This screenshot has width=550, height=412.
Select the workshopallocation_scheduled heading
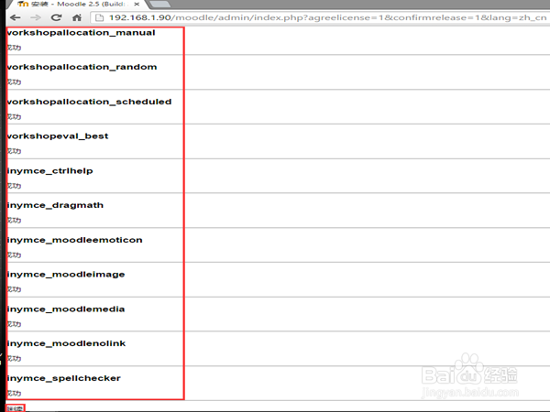89,102
